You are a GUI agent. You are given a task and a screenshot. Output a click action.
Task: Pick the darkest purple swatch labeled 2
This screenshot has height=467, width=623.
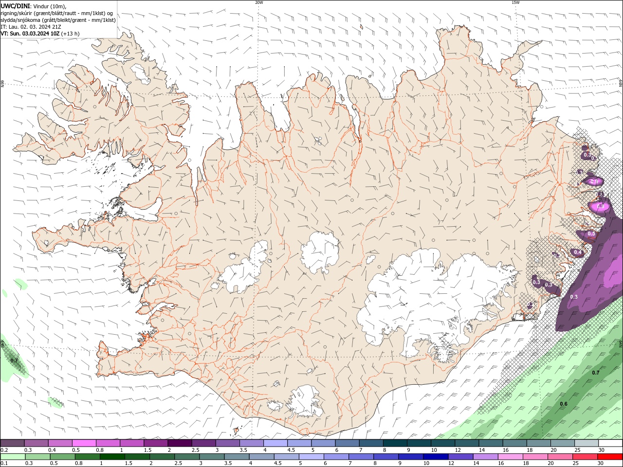coord(180,443)
